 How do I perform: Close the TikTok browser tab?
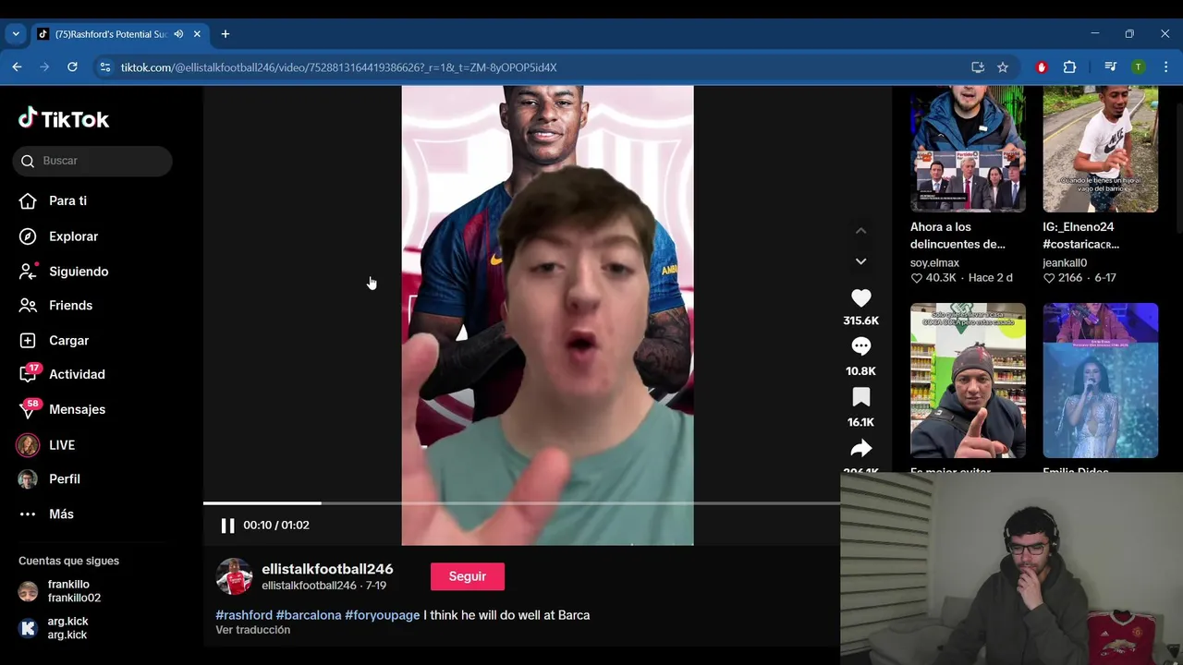pos(197,34)
